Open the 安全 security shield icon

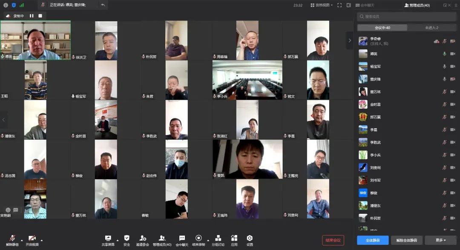[126, 239]
